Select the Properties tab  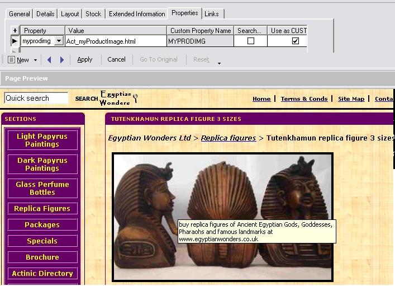[185, 13]
